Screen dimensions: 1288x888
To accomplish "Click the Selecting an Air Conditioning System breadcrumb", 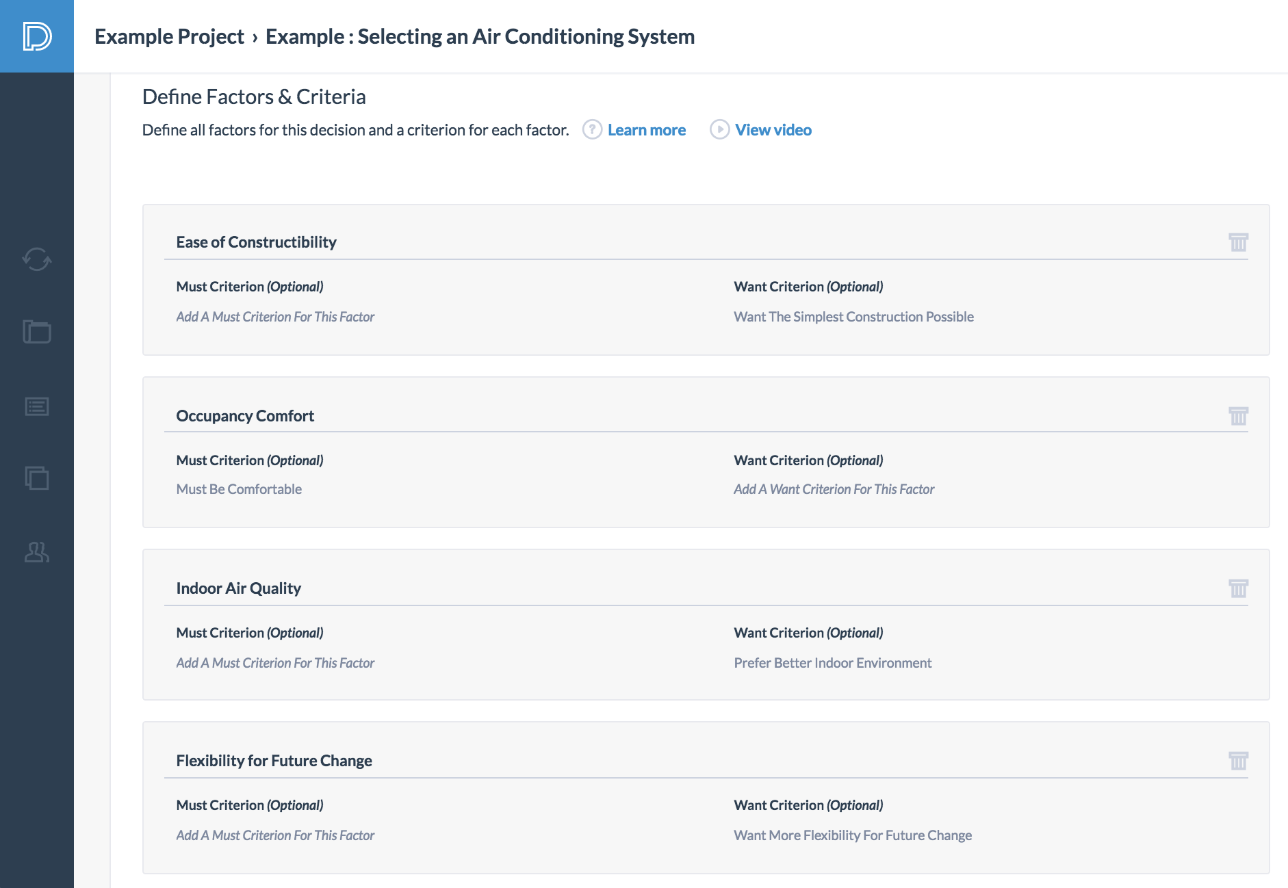I will tap(480, 36).
